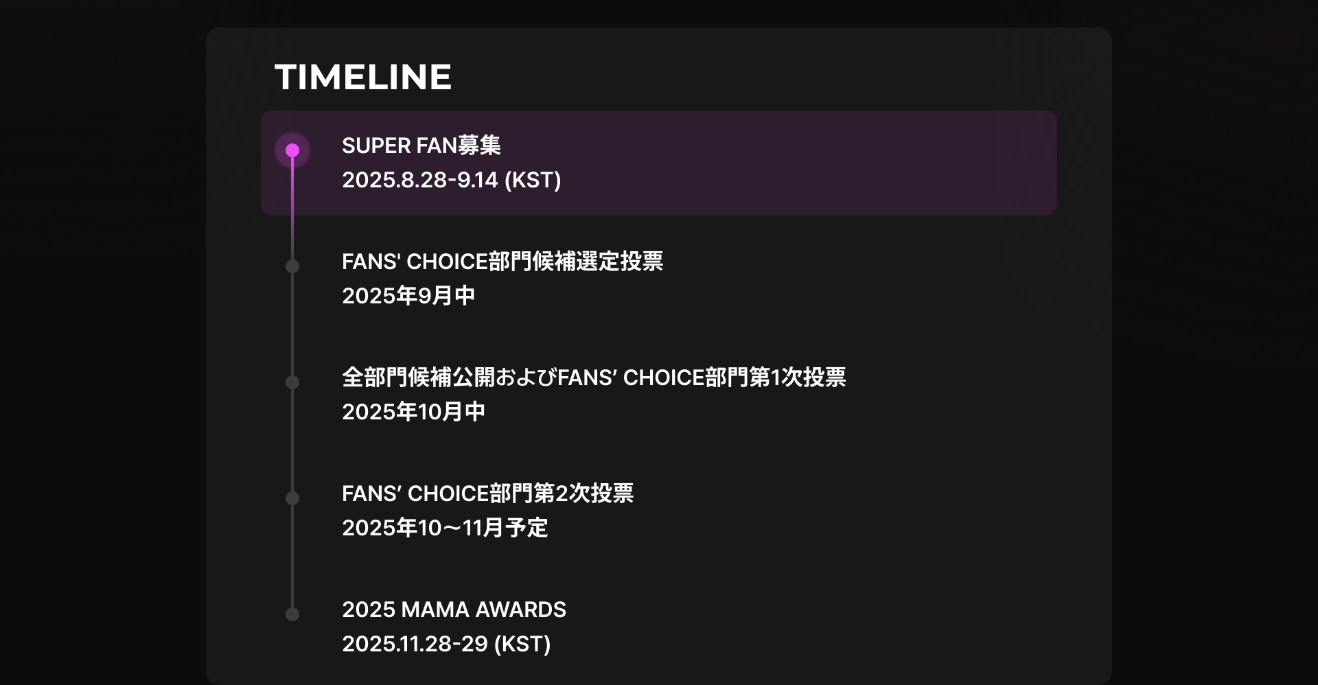1318x685 pixels.
Task: Click the TIMELINE heading
Action: pyautogui.click(x=363, y=77)
